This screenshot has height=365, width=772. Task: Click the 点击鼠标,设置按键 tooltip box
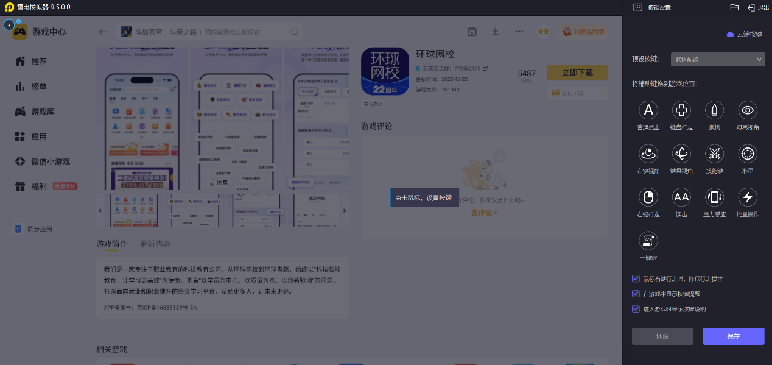(424, 197)
